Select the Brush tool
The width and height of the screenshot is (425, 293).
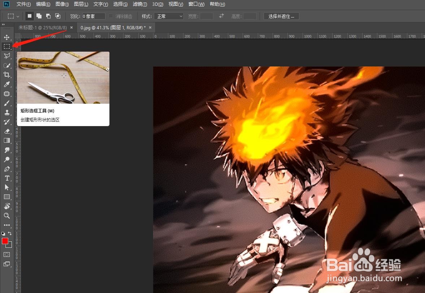click(x=7, y=103)
